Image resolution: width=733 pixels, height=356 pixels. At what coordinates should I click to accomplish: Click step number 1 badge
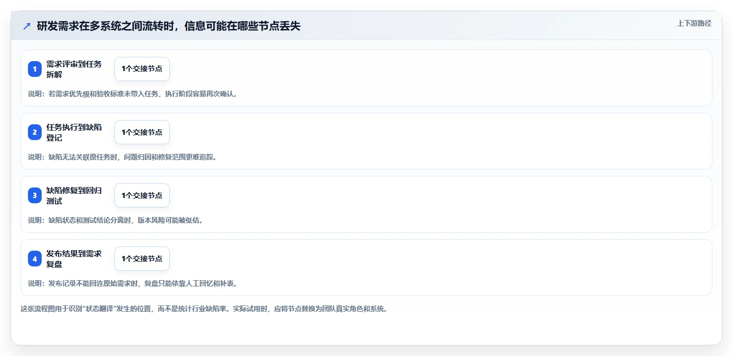point(35,69)
